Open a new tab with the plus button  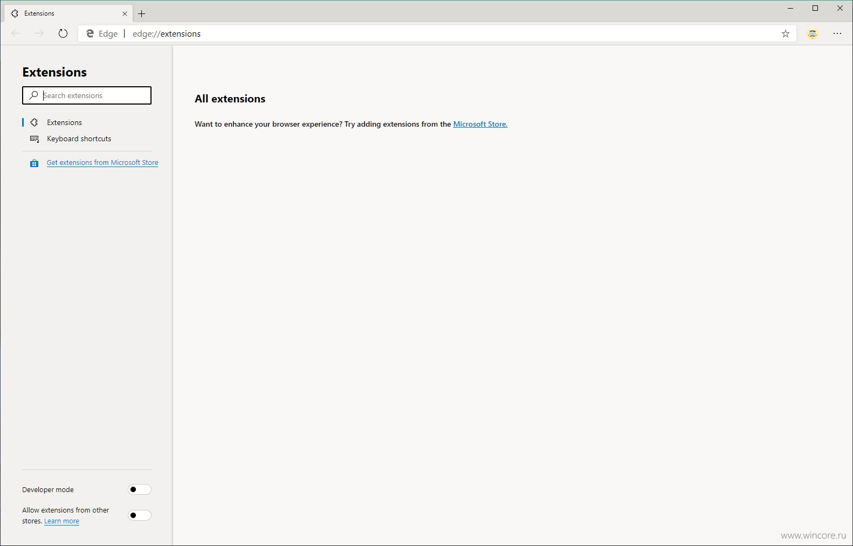point(142,13)
